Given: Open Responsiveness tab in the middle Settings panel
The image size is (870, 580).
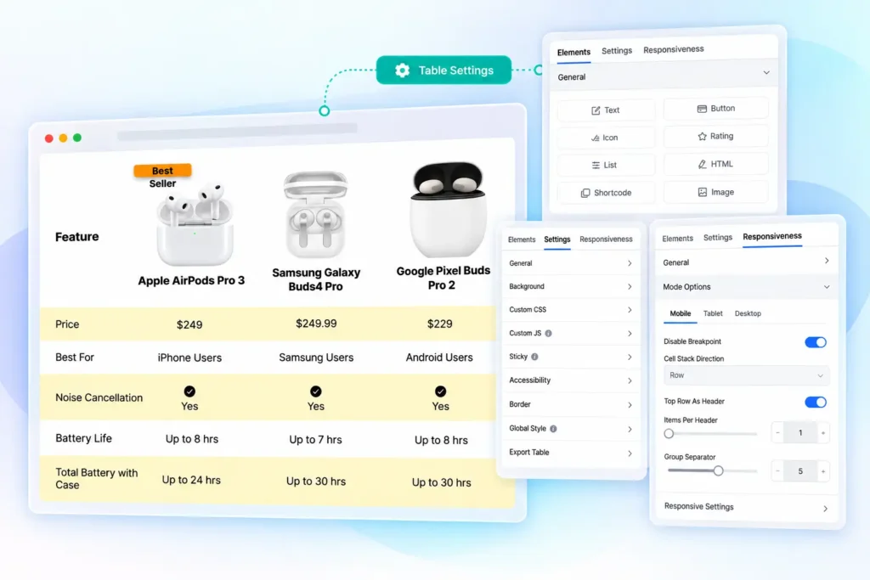Looking at the screenshot, I should 606,239.
